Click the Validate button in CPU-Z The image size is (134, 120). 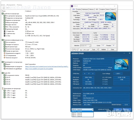tap(103, 49)
